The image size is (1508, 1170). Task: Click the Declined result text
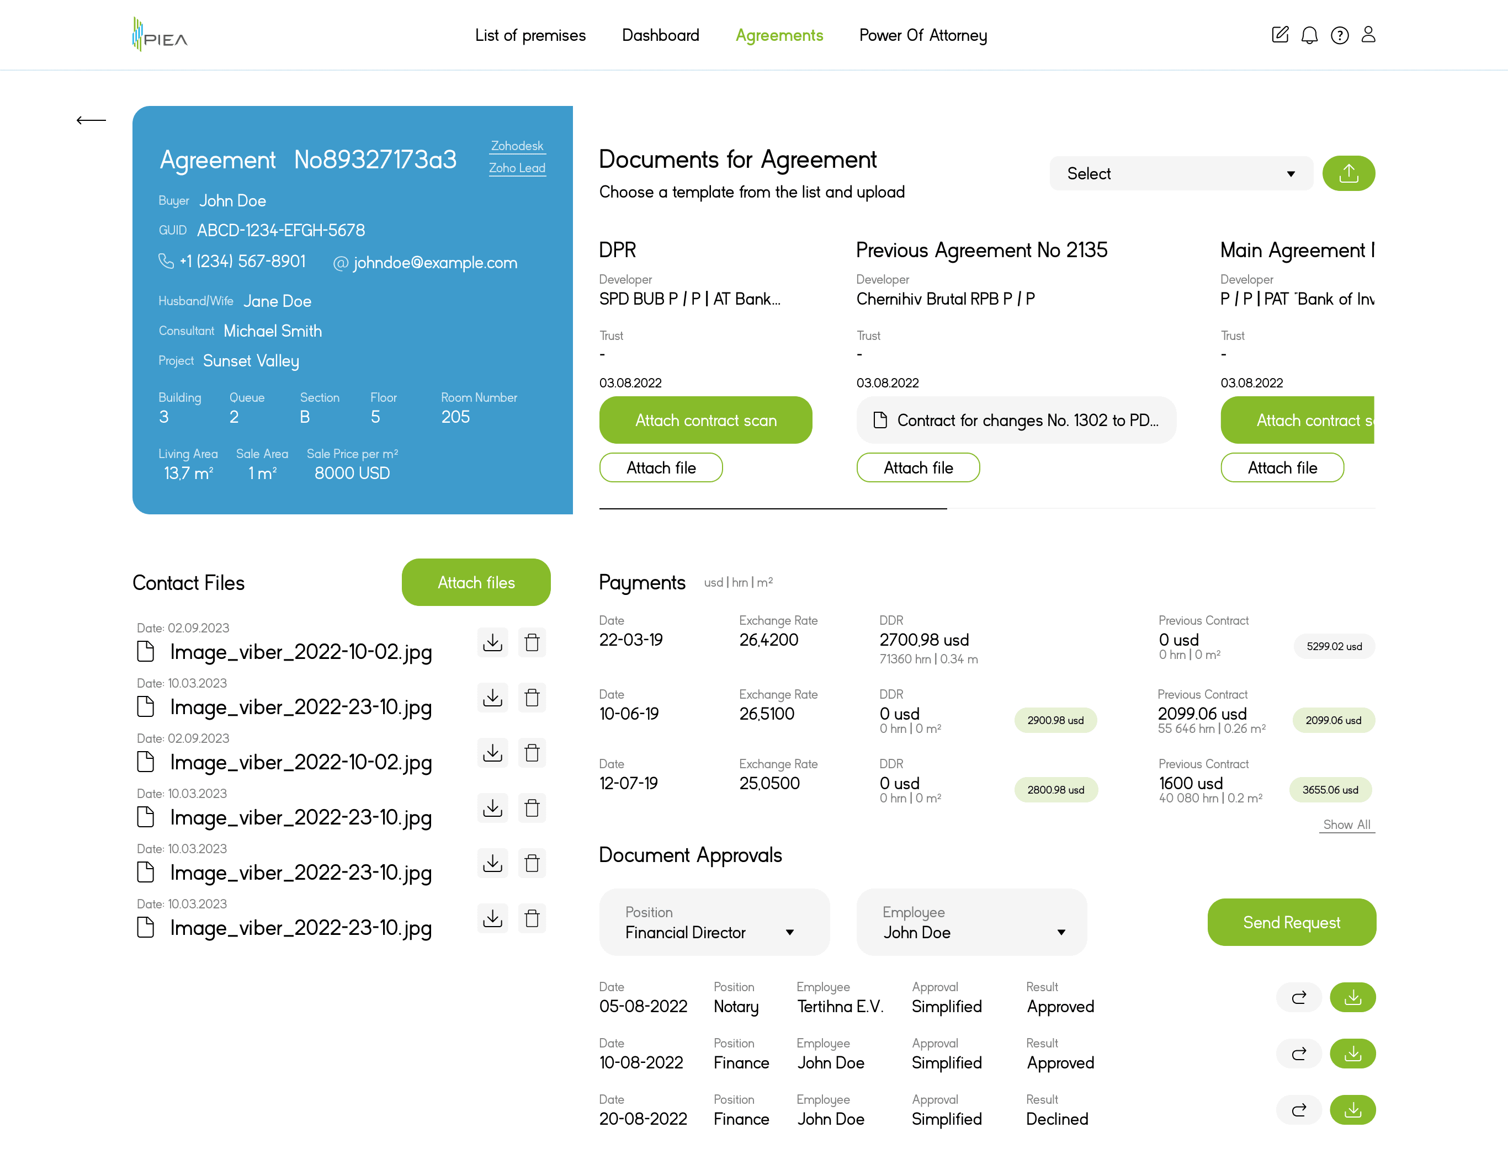1056,1118
